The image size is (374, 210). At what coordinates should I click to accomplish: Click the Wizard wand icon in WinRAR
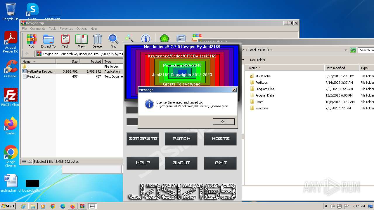[129, 38]
